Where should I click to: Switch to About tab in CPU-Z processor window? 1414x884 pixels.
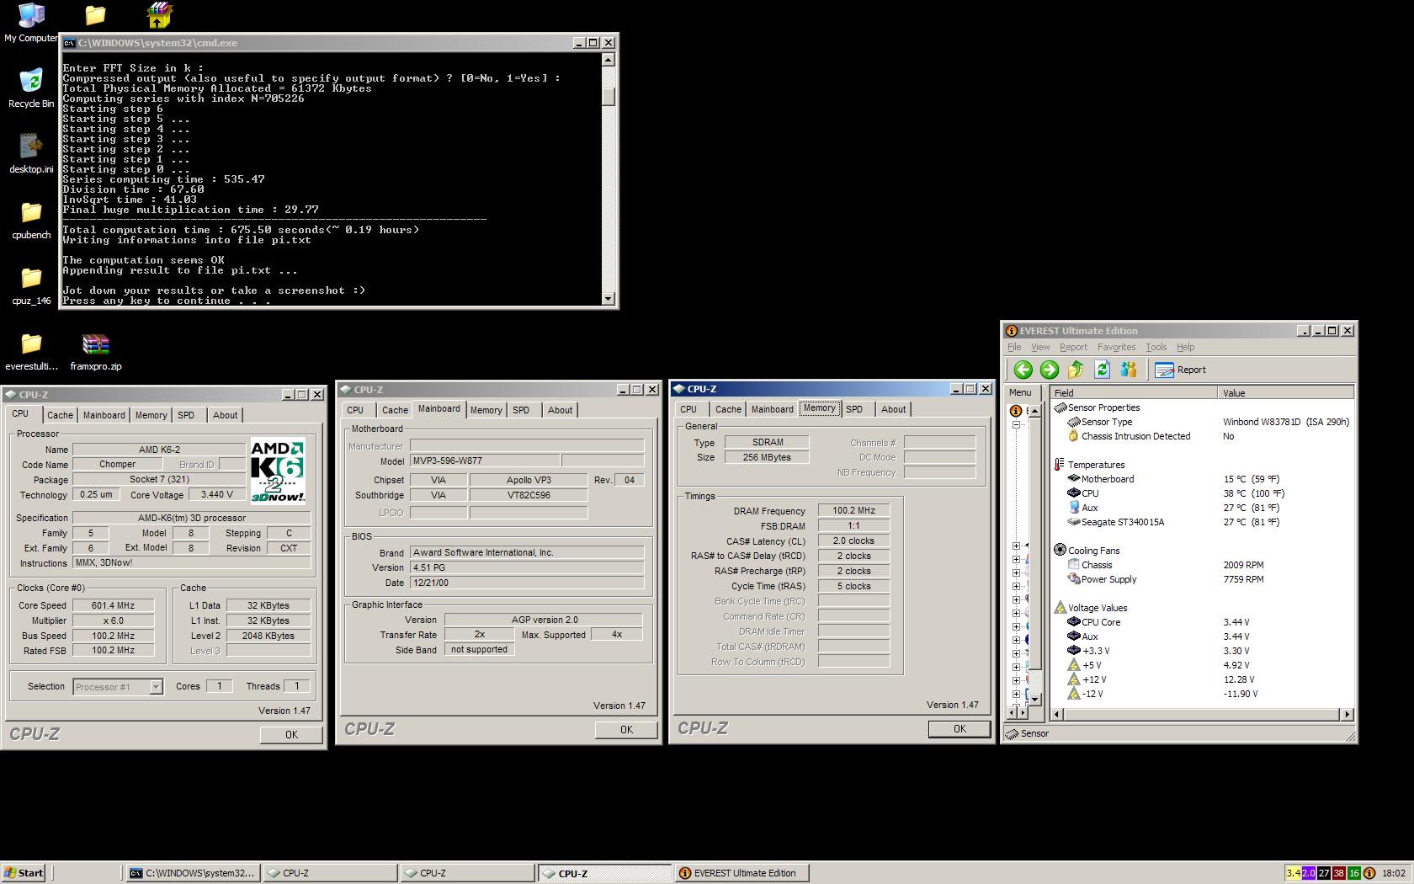[x=225, y=415]
